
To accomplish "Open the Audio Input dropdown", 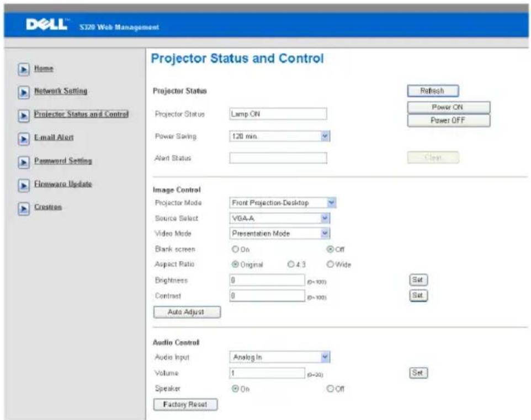I will click(x=280, y=357).
